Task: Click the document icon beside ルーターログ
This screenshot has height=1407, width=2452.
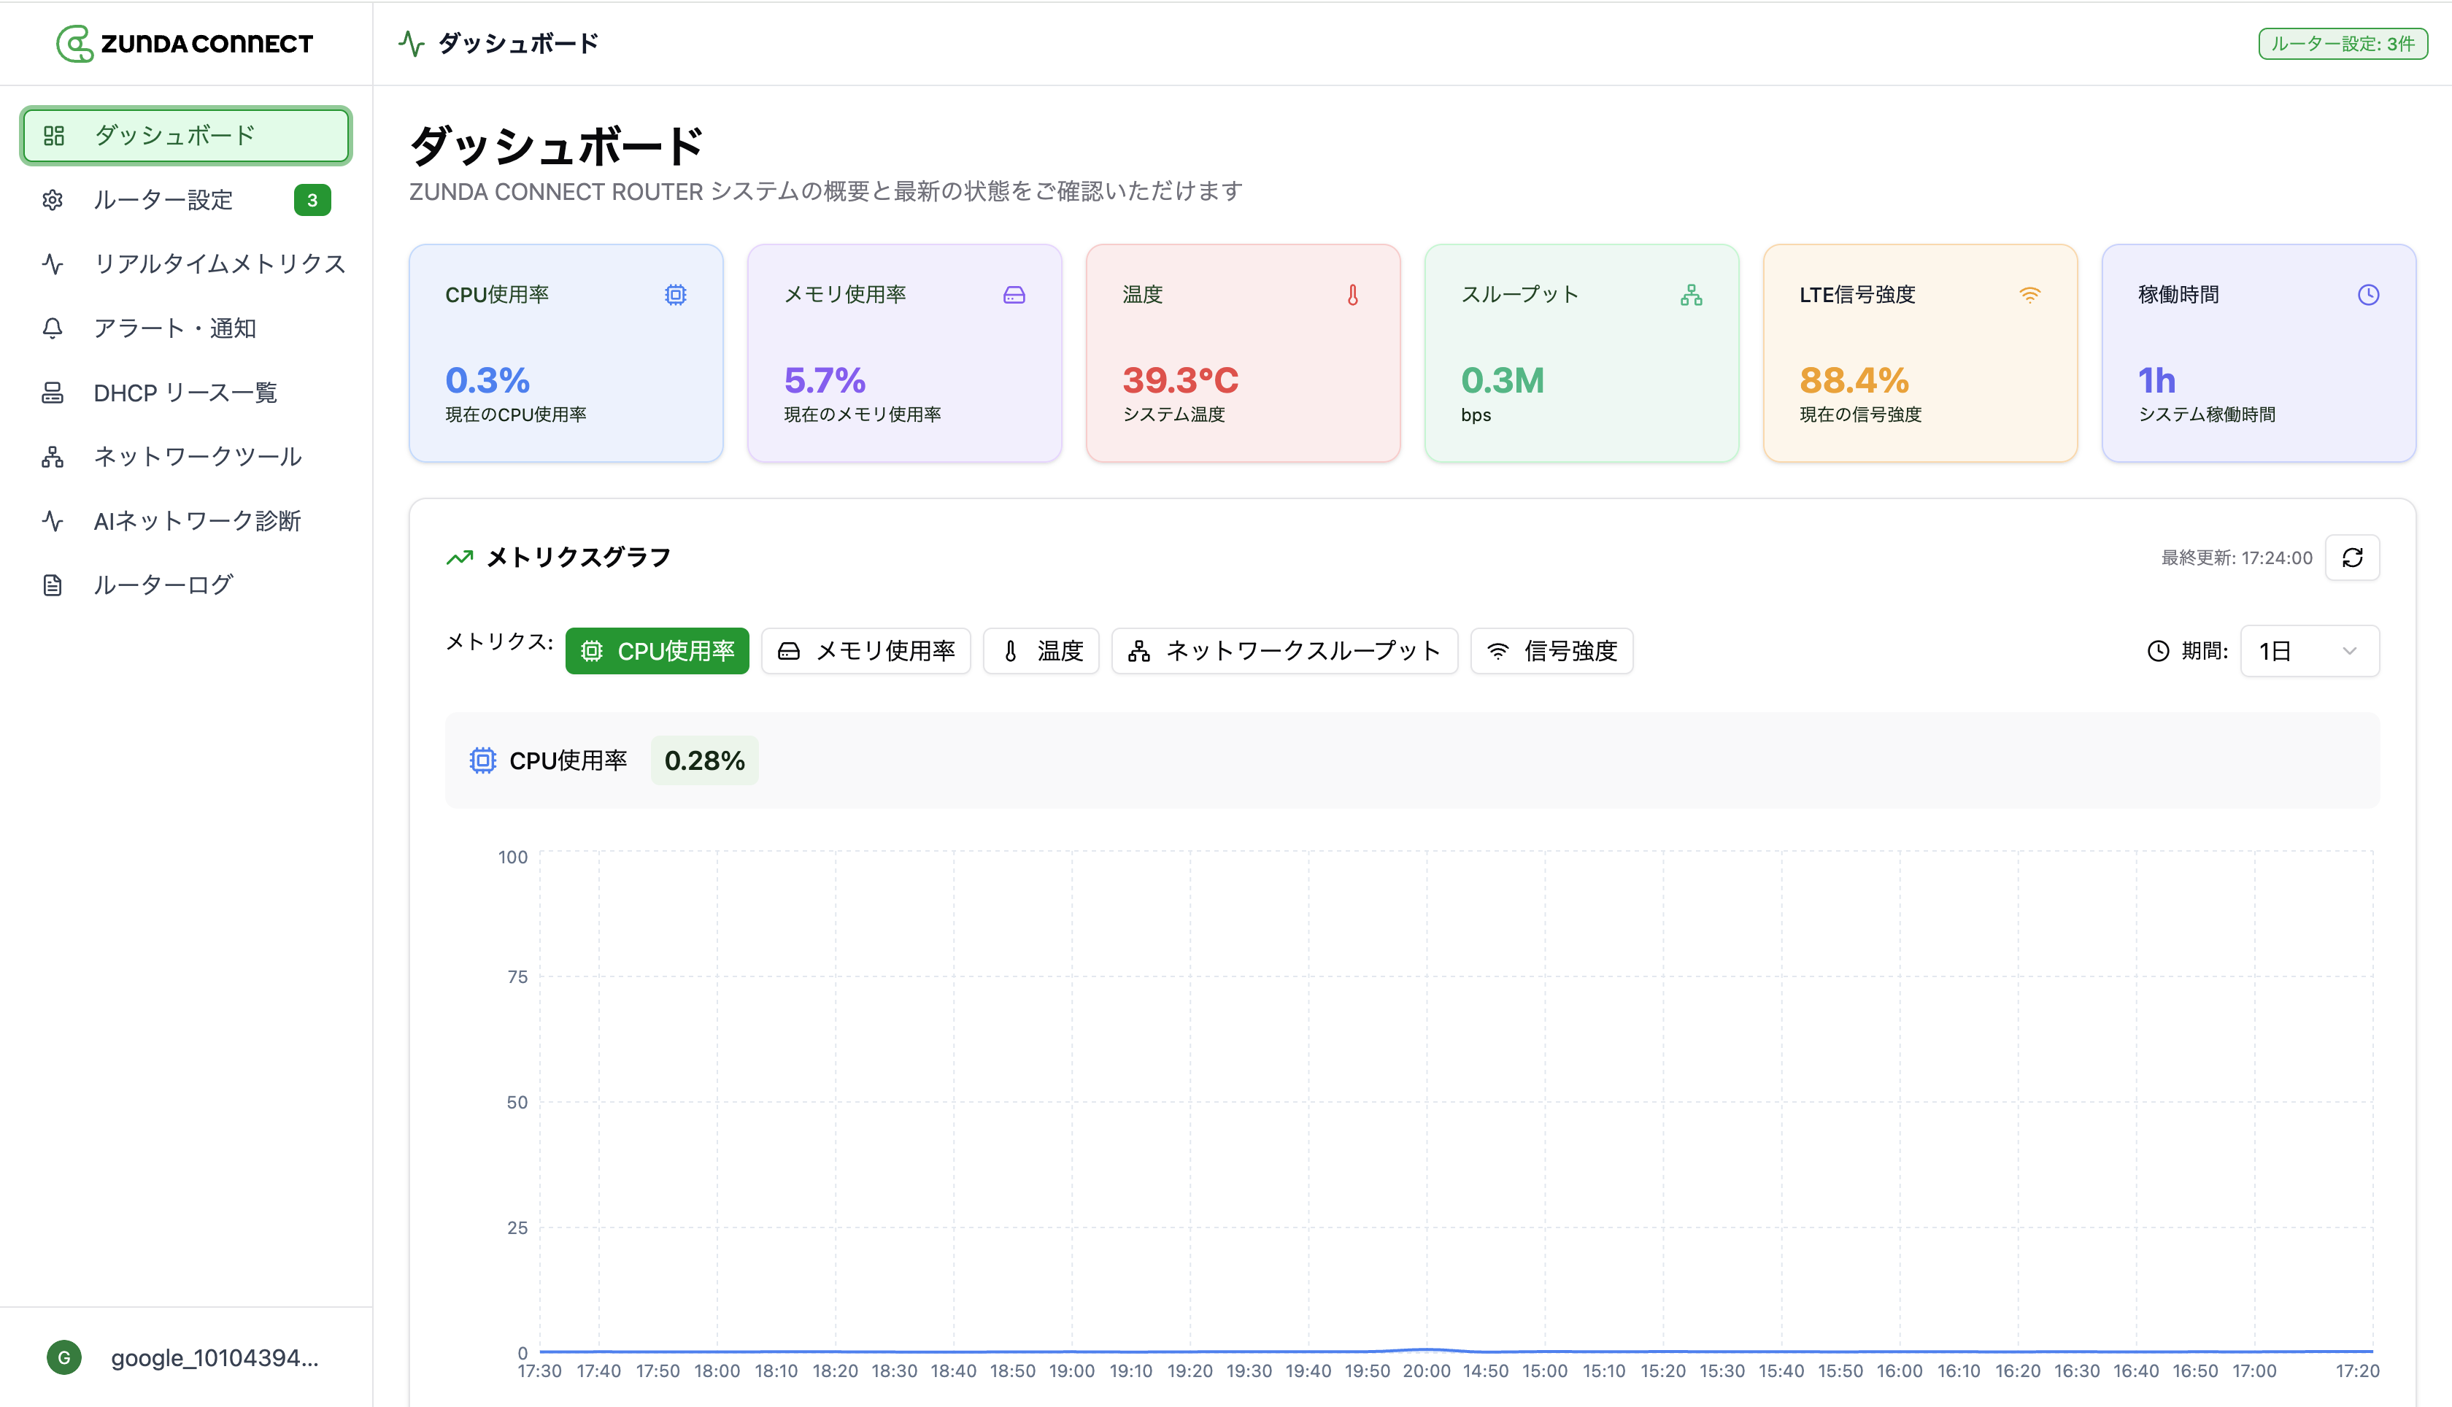Action: point(53,585)
